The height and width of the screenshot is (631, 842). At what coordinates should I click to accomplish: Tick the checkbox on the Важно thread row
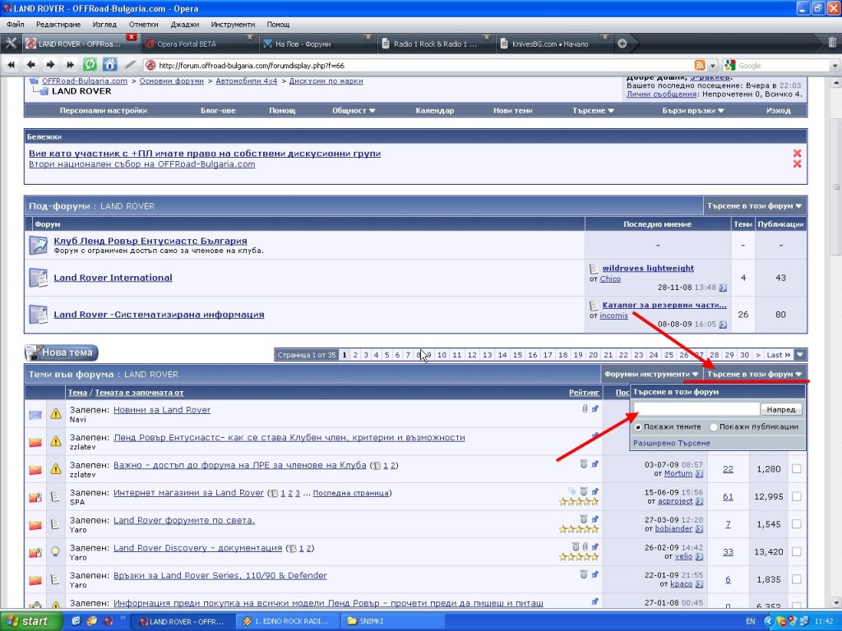(x=795, y=468)
